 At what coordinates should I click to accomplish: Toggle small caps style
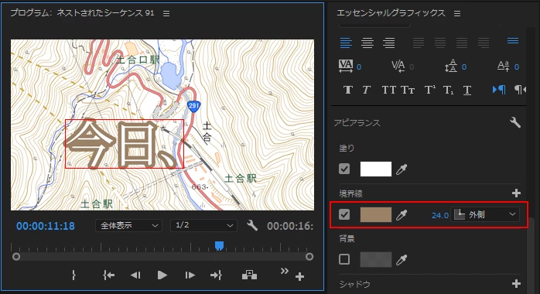click(x=408, y=91)
